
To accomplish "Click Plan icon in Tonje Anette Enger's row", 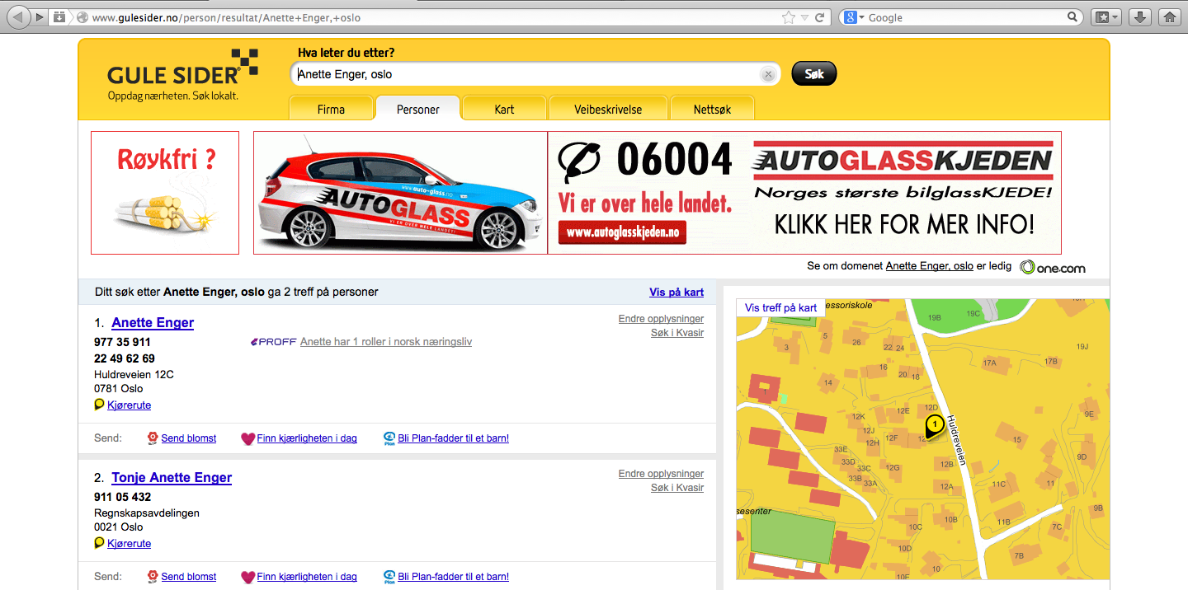I will point(389,577).
